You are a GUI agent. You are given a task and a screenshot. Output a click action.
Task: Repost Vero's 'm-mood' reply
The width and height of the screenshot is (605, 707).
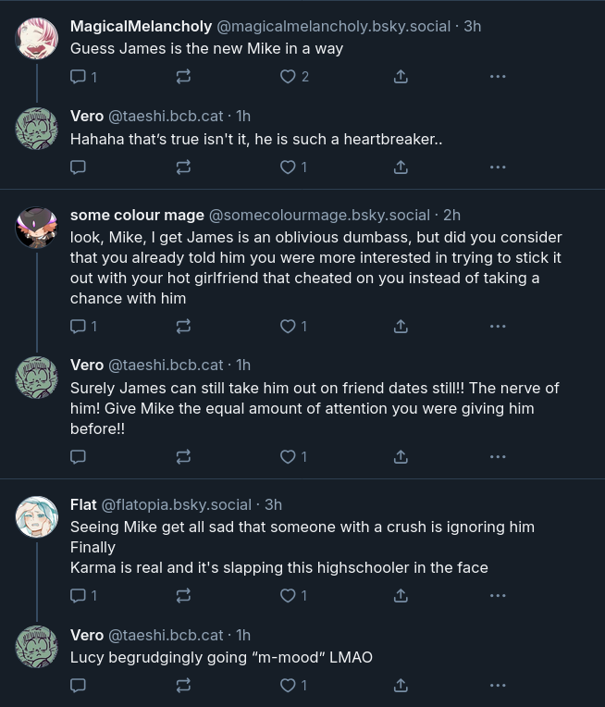183,686
